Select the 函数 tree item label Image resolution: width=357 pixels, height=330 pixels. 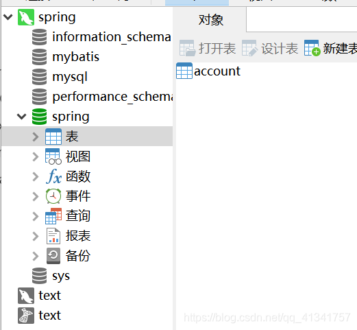coord(78,176)
